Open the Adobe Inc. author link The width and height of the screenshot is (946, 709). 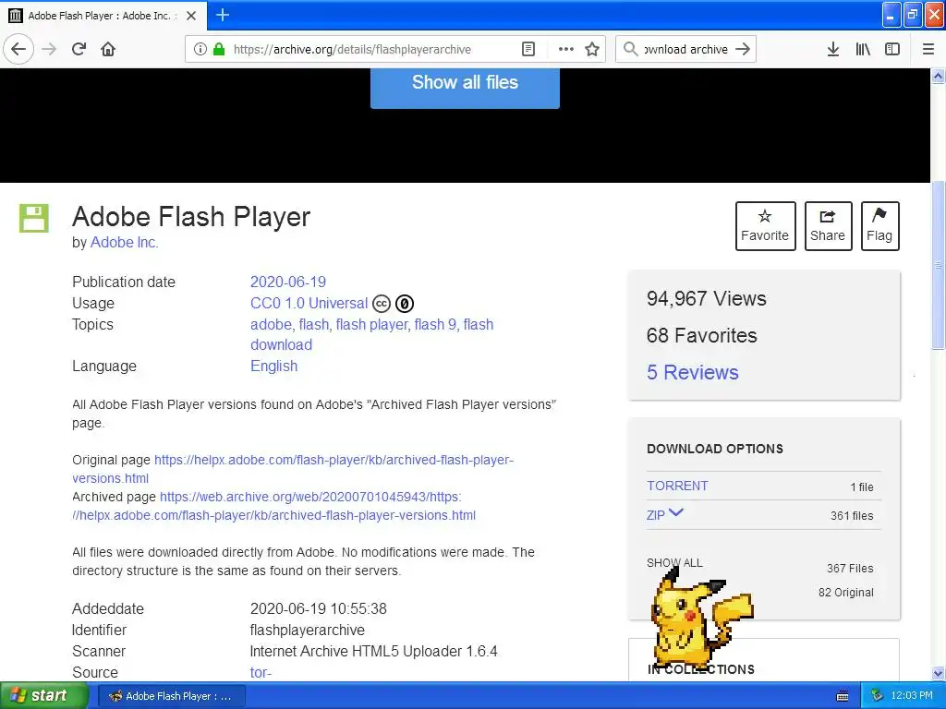click(x=125, y=243)
